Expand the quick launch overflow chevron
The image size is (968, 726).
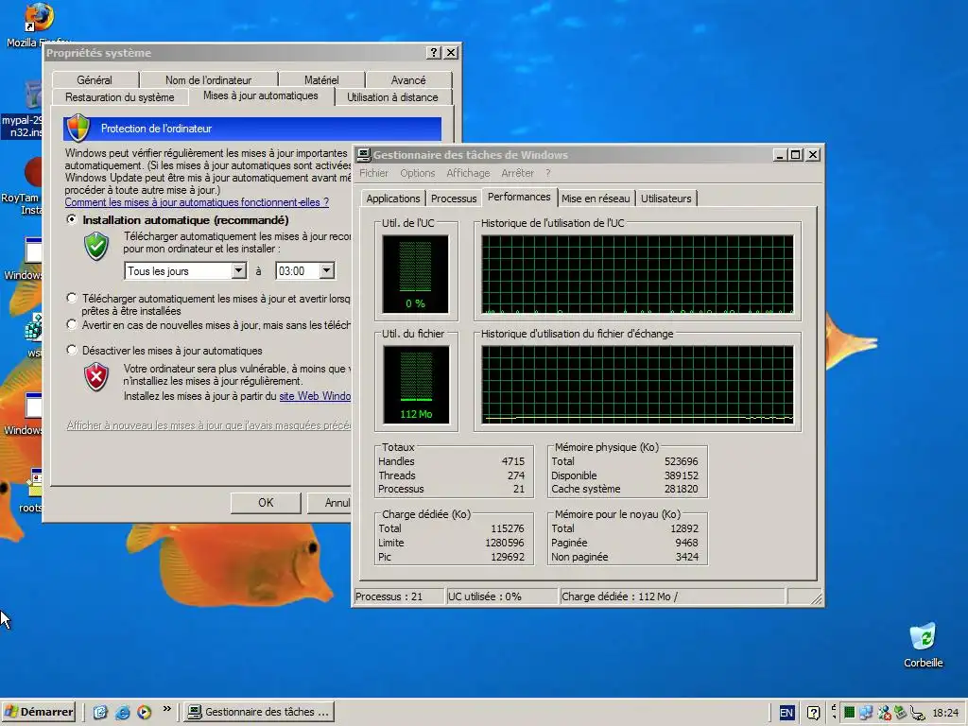pos(166,709)
